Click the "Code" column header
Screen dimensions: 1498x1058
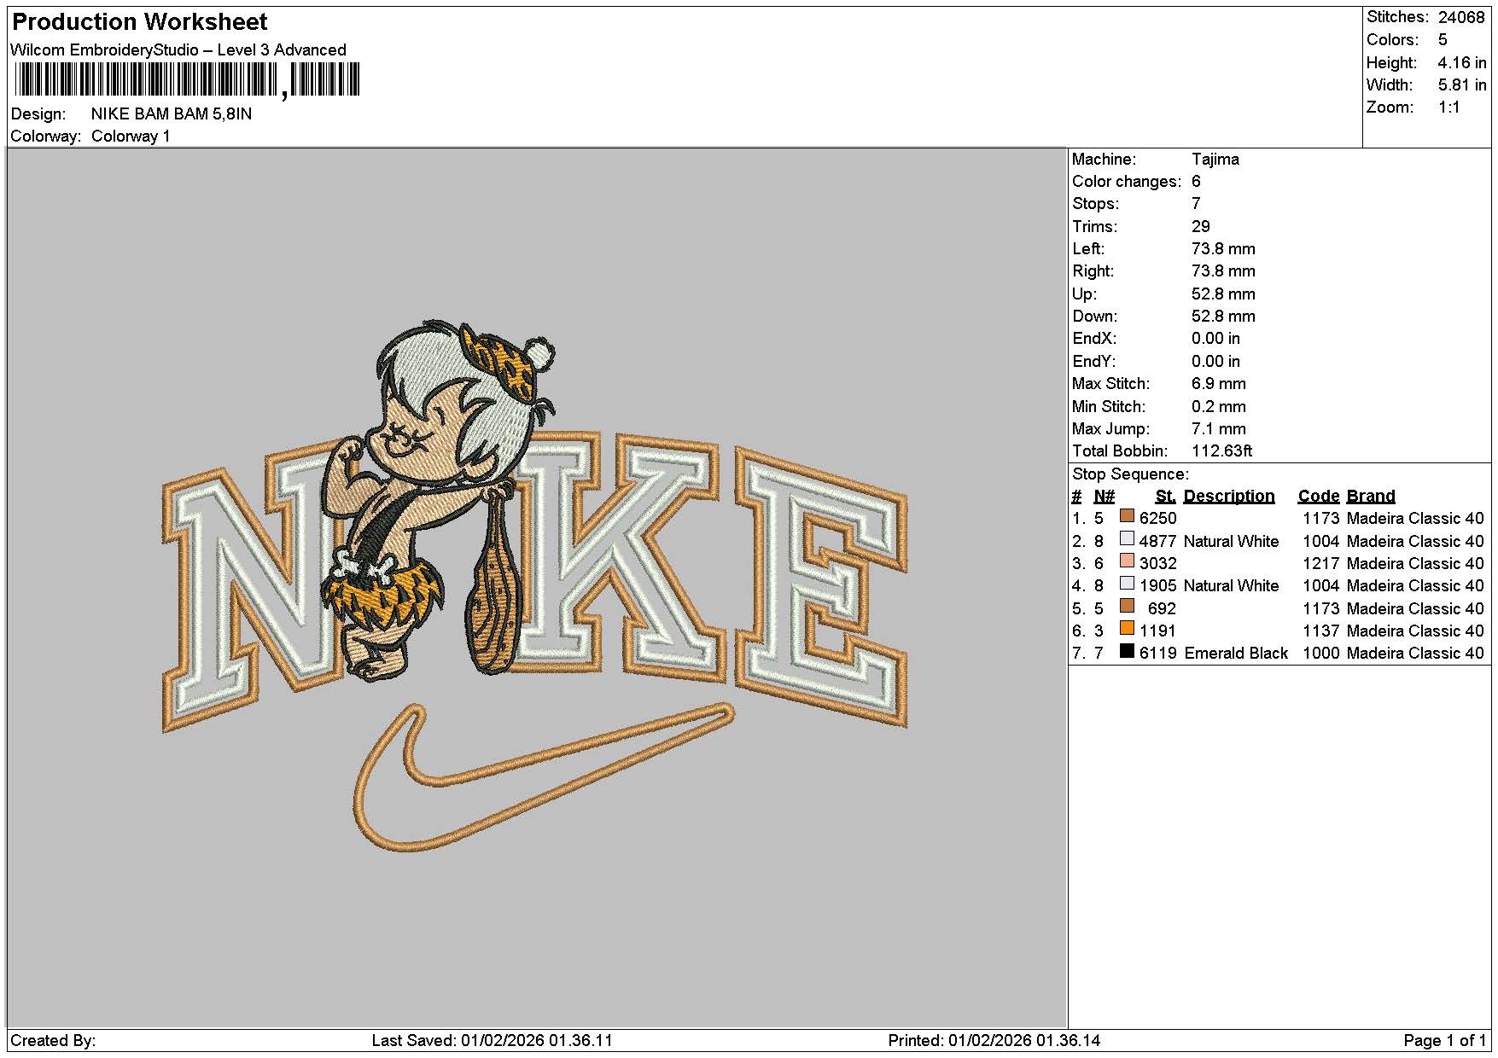point(1319,496)
